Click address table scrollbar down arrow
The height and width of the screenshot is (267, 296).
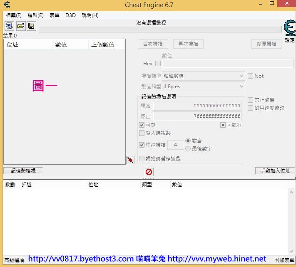pos(291,251)
